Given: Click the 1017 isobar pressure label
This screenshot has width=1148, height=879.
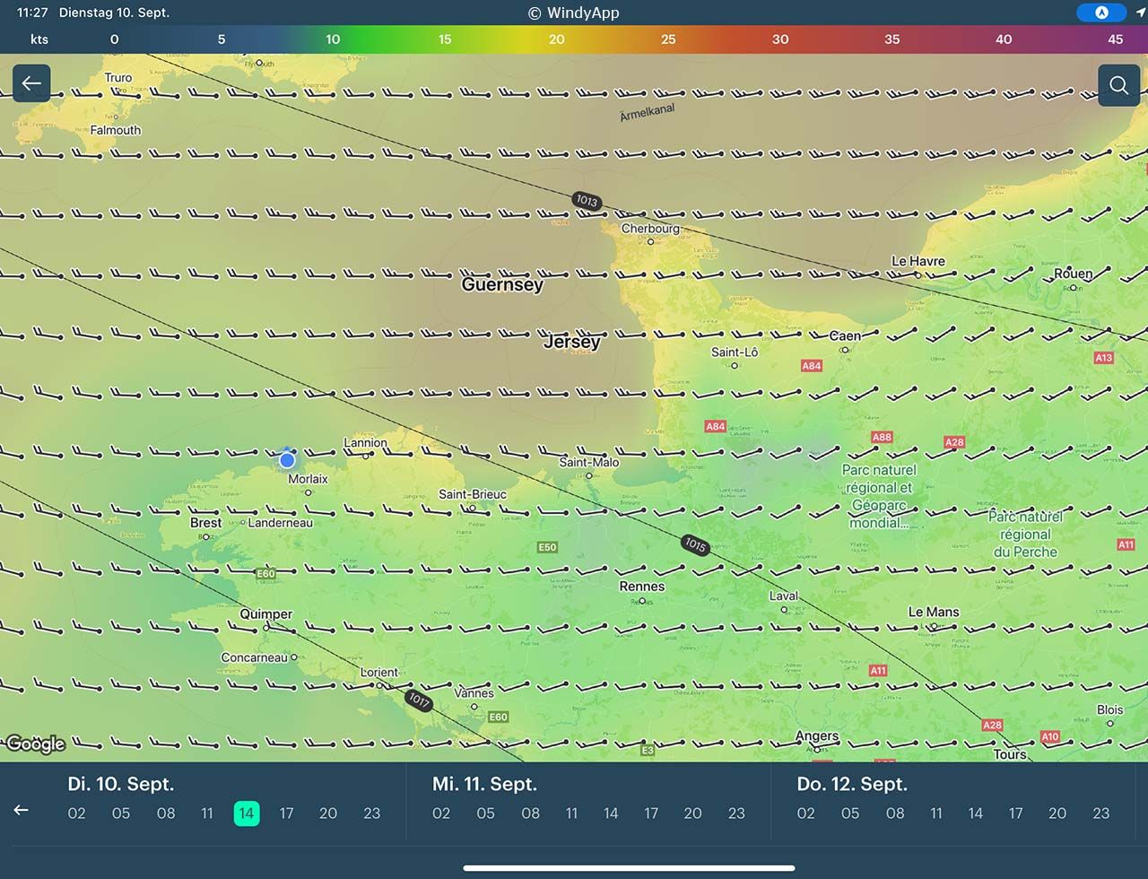Looking at the screenshot, I should (419, 700).
